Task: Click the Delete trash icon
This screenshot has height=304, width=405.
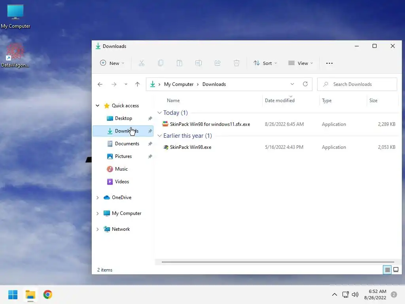Action: pos(237,63)
